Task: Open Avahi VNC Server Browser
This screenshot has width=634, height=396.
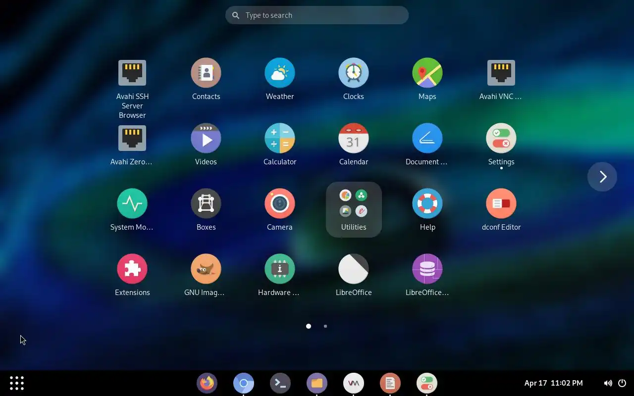Action: (x=501, y=73)
